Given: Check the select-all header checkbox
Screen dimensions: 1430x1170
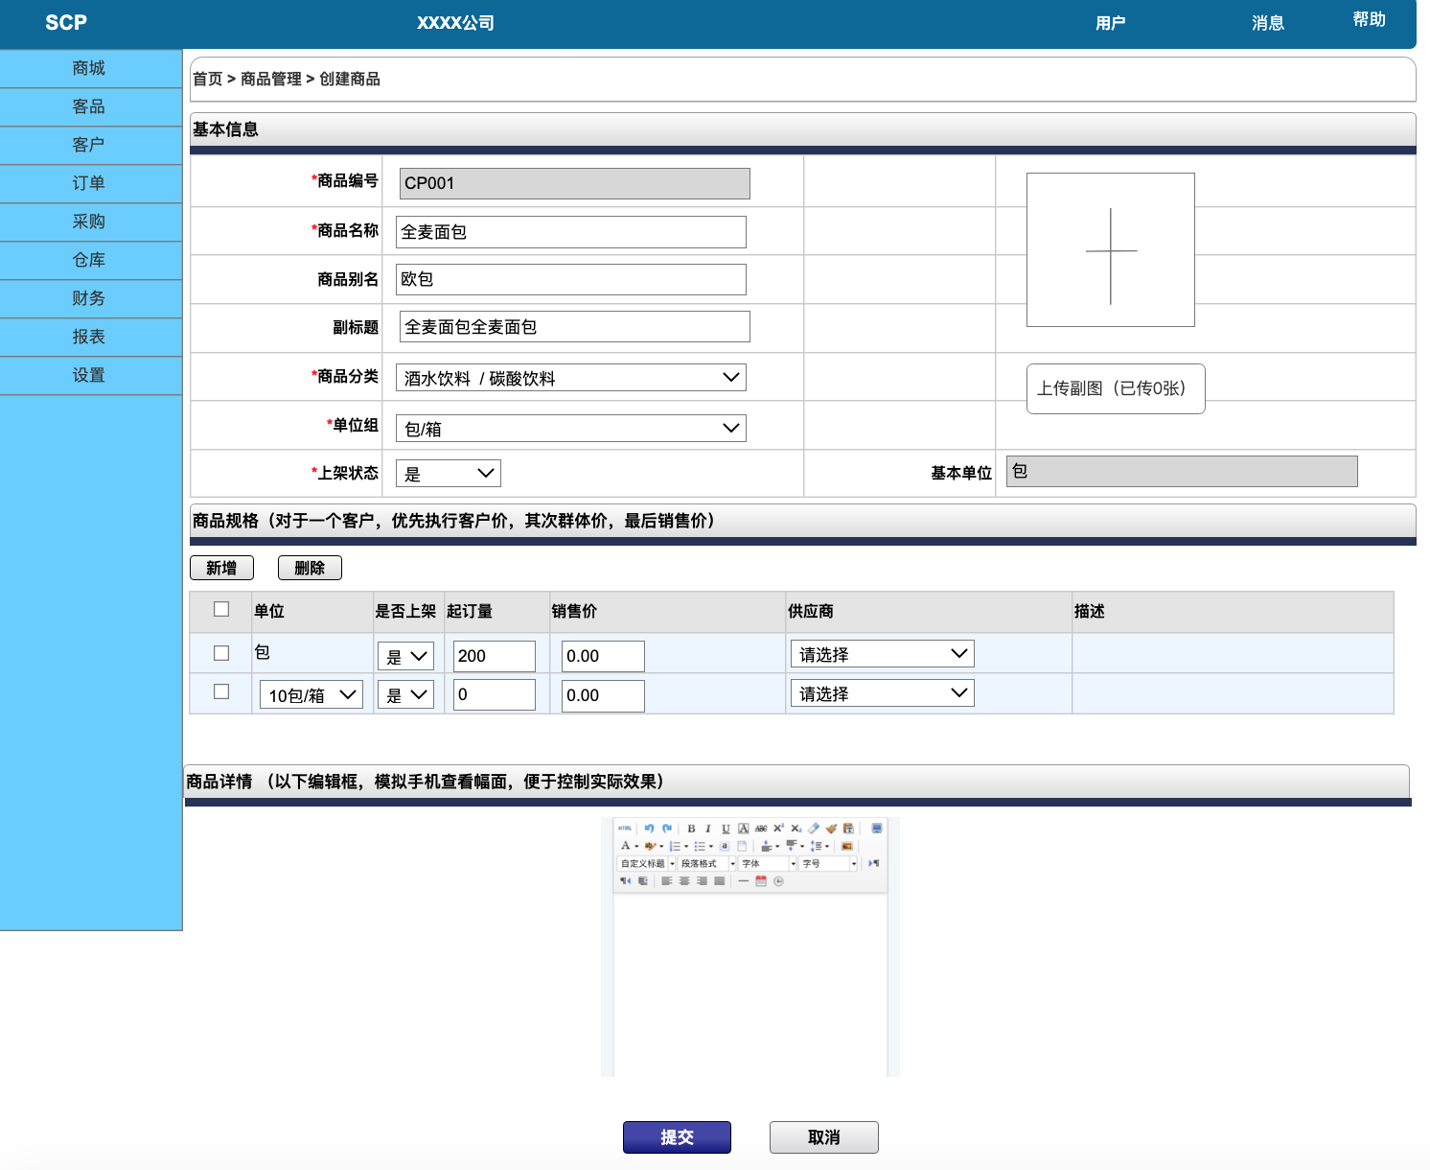Looking at the screenshot, I should point(221,609).
